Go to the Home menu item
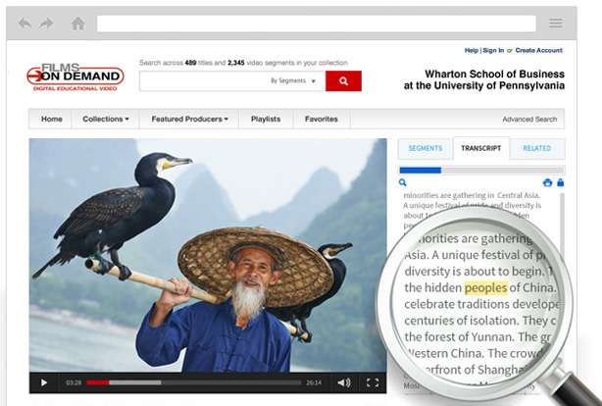This screenshot has height=406, width=602. tap(51, 119)
